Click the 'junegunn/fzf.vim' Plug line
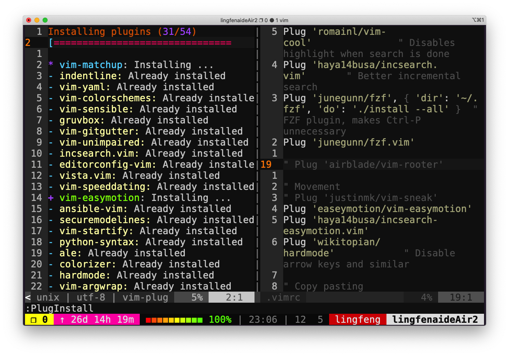 click(x=348, y=142)
